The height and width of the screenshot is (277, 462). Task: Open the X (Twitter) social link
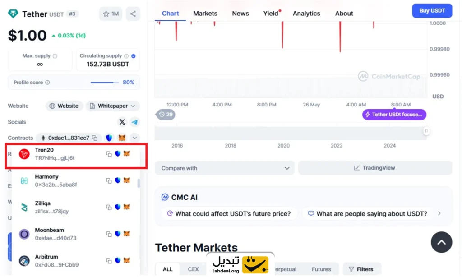(x=122, y=122)
